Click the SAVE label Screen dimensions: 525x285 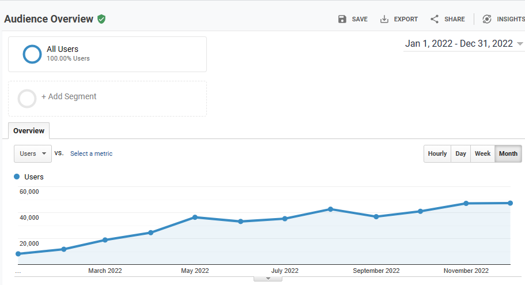tap(360, 19)
